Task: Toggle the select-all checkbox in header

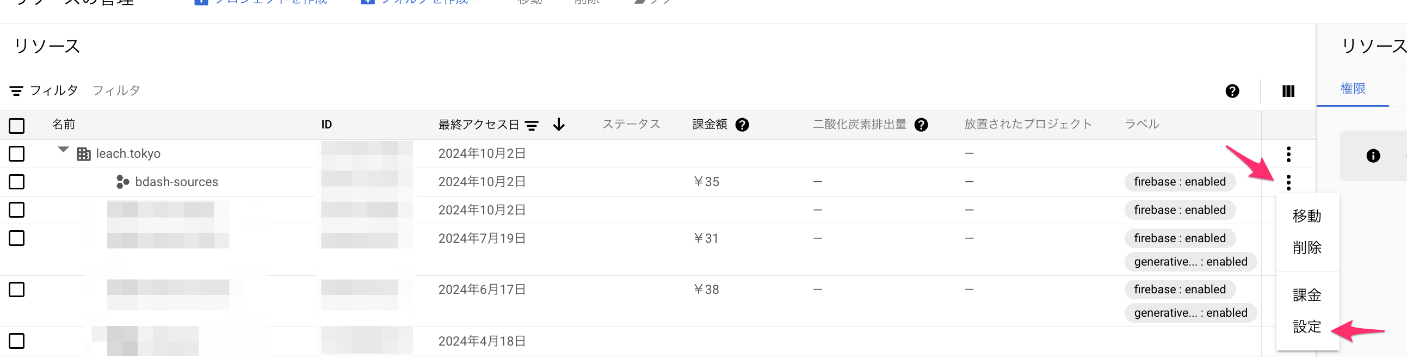Action: (x=17, y=126)
